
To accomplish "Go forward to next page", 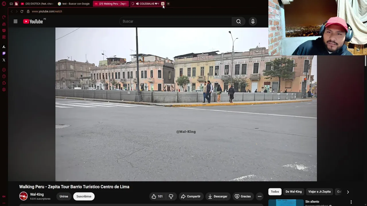I will pyautogui.click(x=16, y=11).
